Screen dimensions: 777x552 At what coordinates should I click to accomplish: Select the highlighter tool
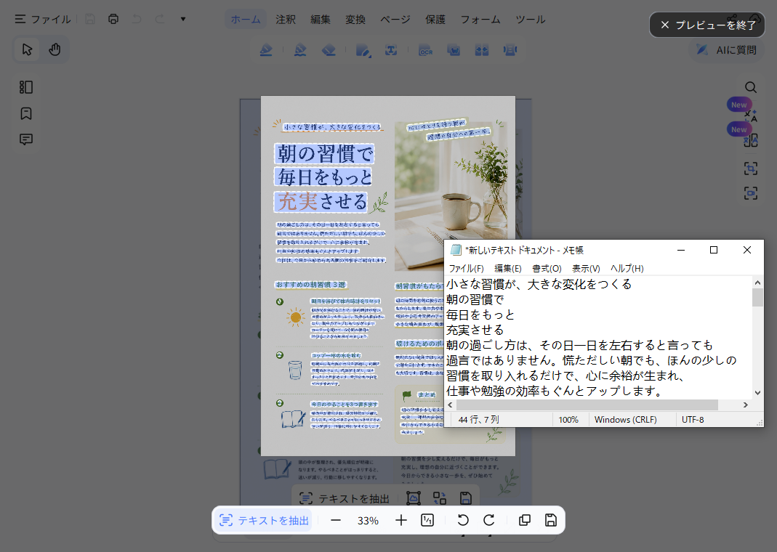pos(266,50)
